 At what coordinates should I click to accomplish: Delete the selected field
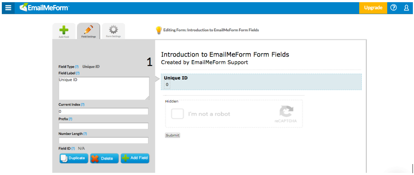pos(104,158)
